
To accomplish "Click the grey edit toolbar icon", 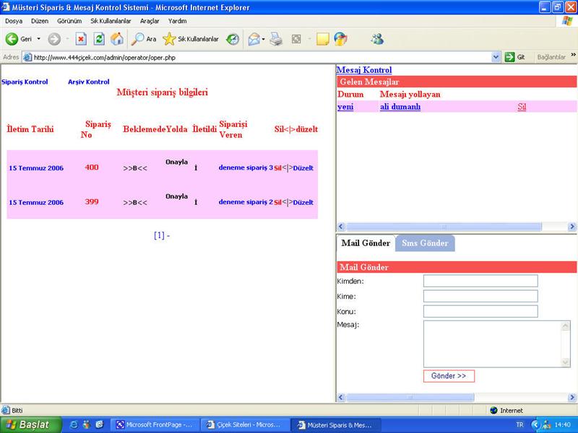I will [296, 39].
